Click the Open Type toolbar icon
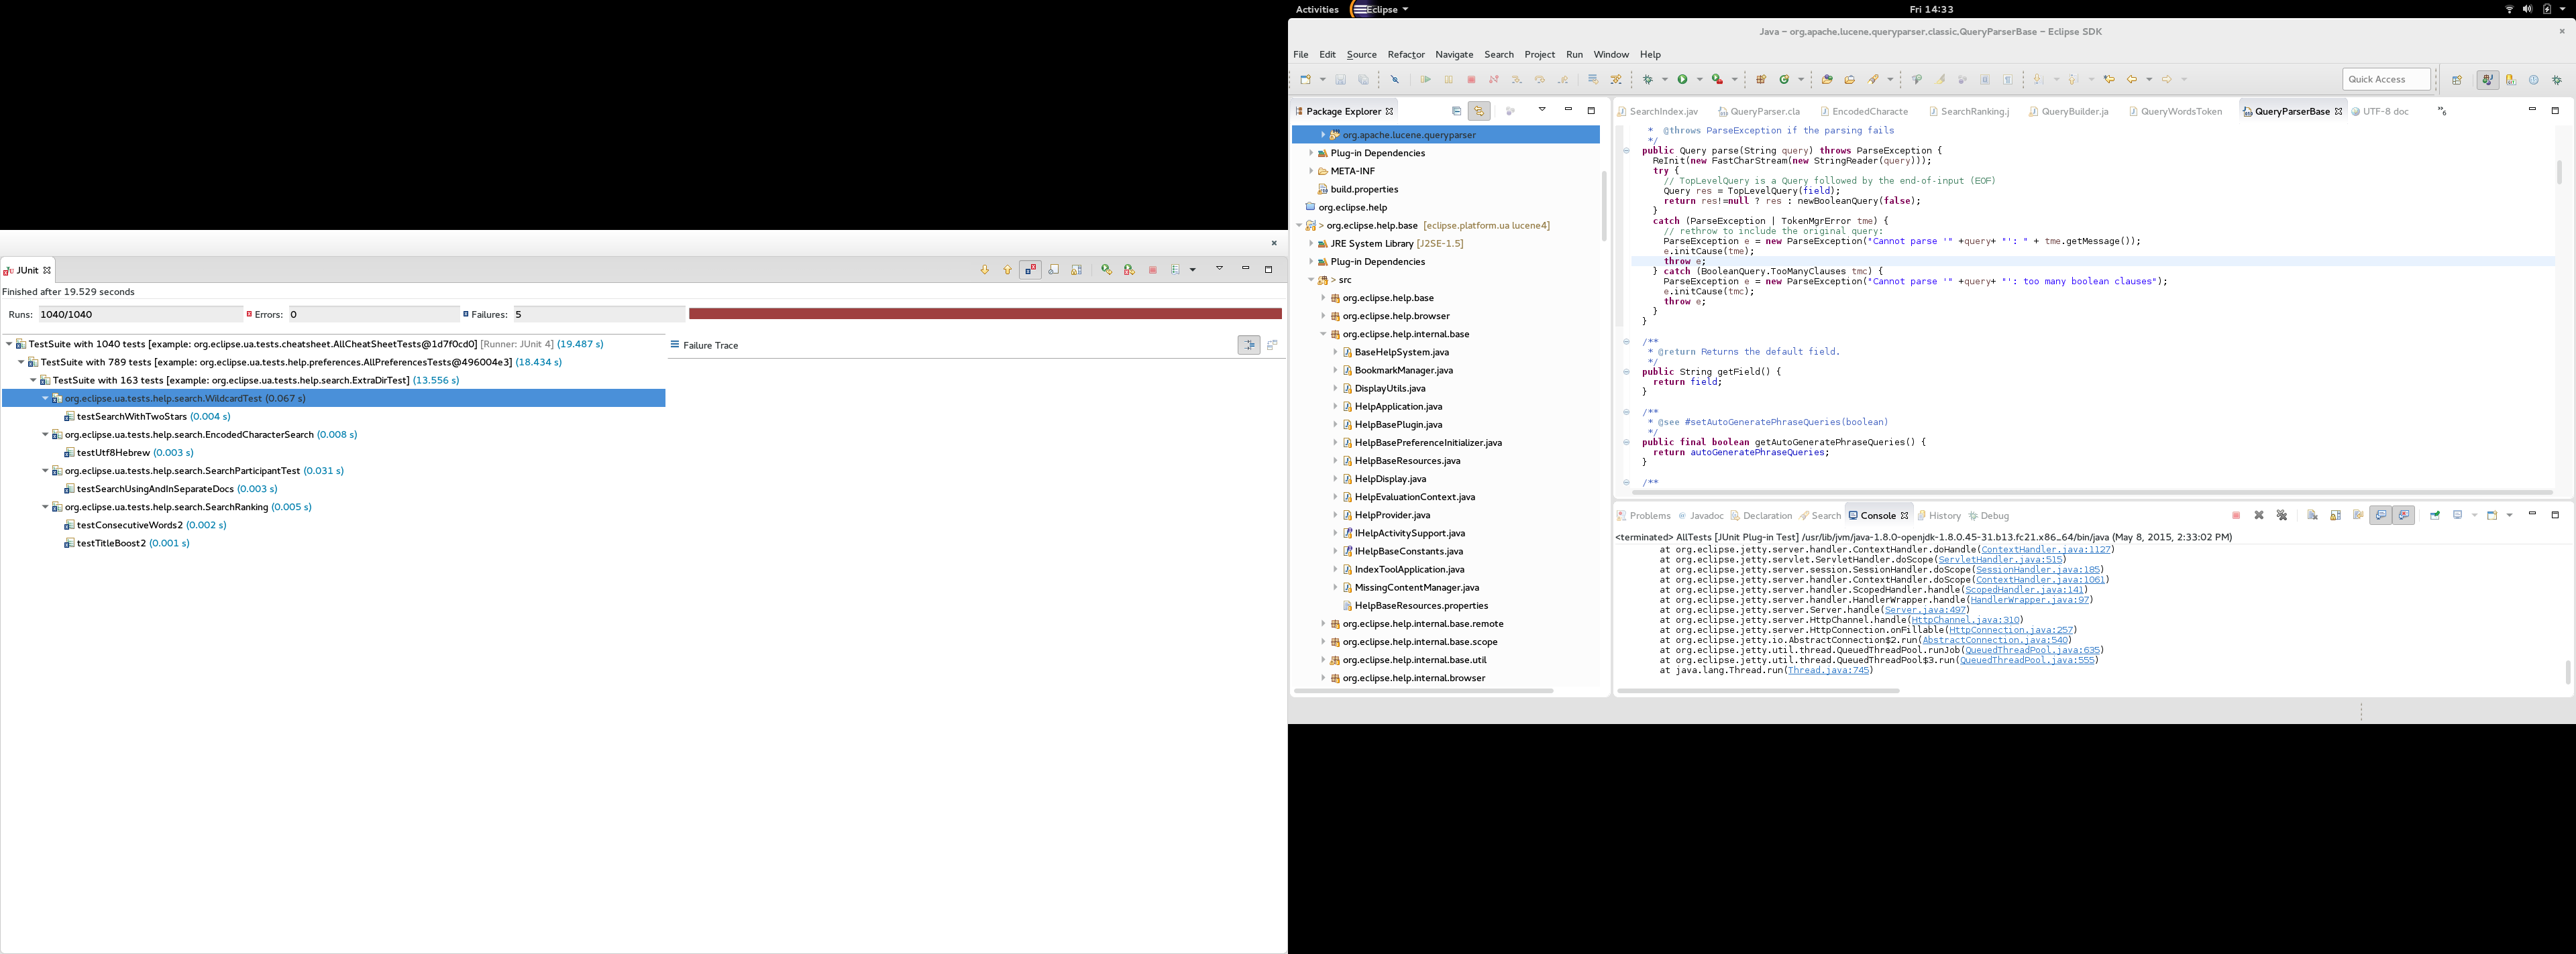The width and height of the screenshot is (2576, 954). [x=1827, y=80]
